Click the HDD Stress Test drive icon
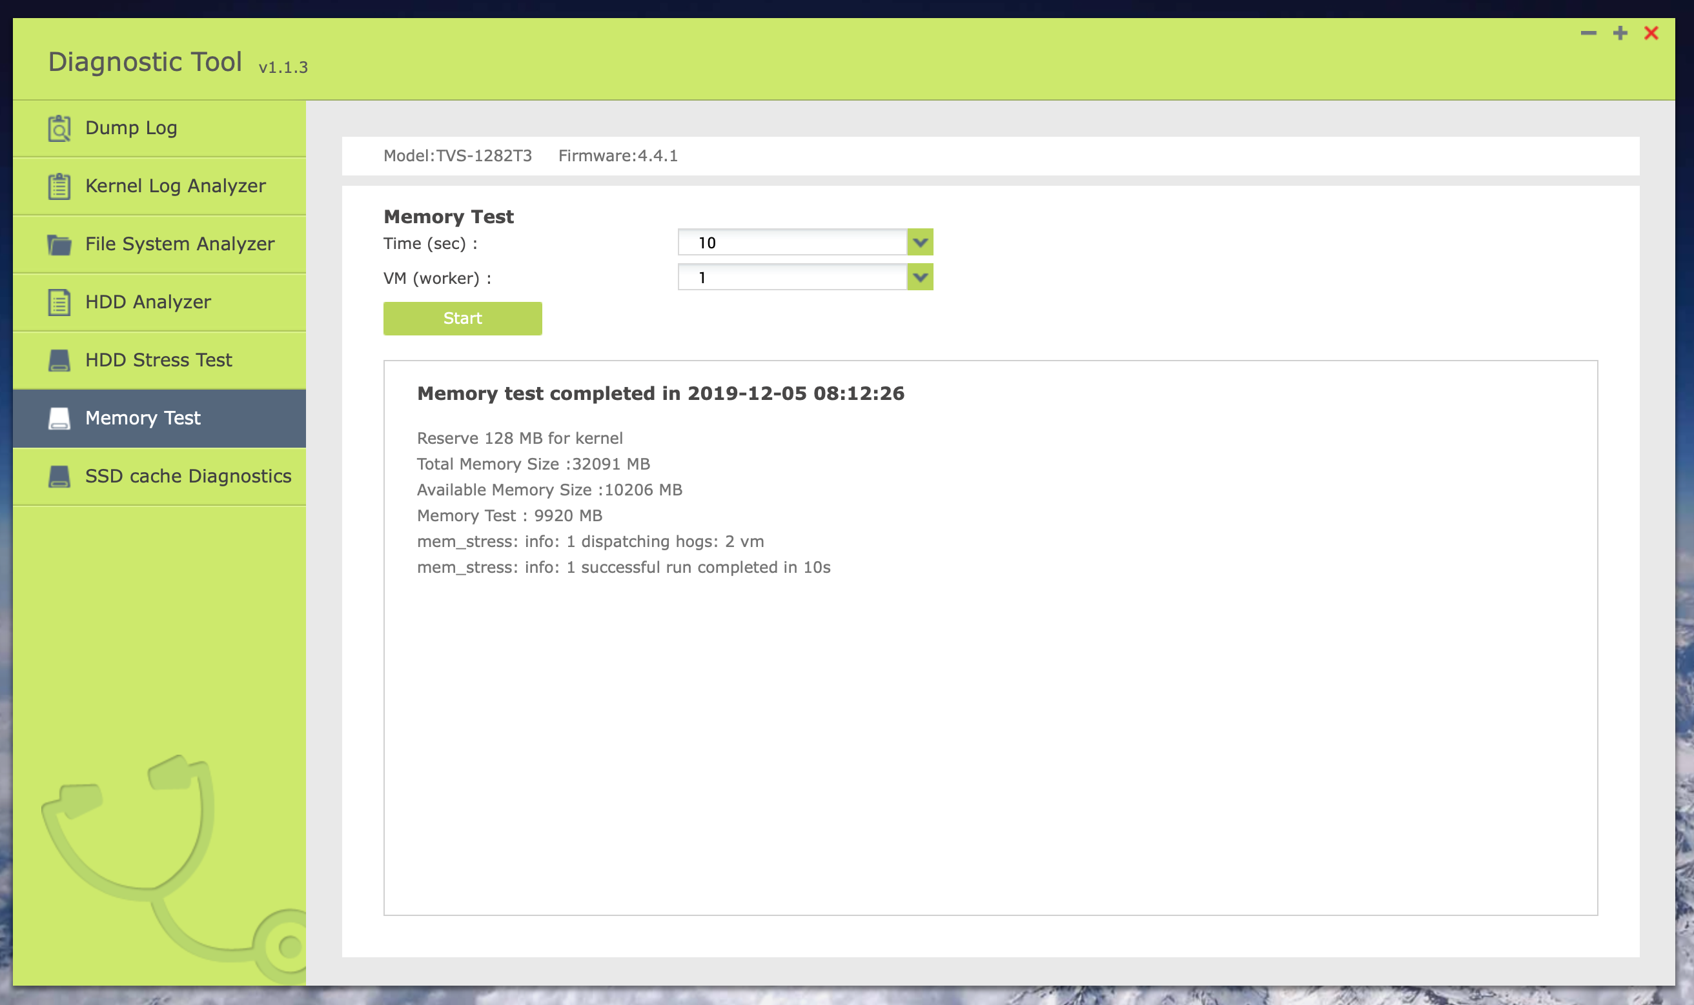The width and height of the screenshot is (1694, 1005). [x=59, y=361]
